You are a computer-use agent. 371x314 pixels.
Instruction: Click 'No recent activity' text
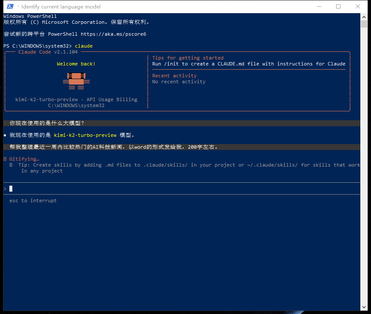coord(179,82)
